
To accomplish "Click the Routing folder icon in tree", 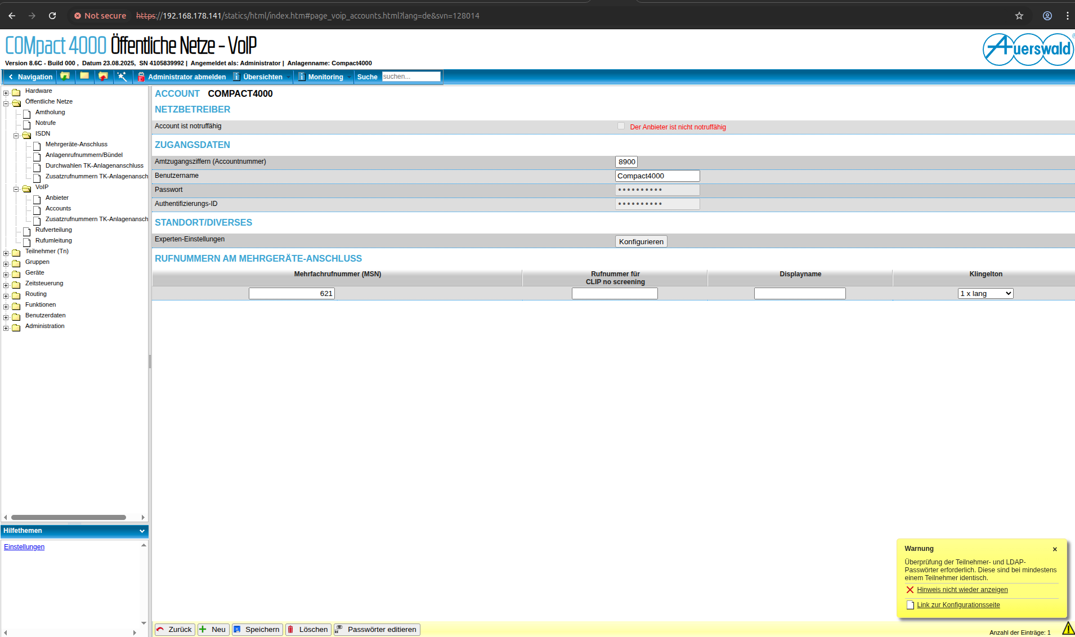I will [x=16, y=295].
